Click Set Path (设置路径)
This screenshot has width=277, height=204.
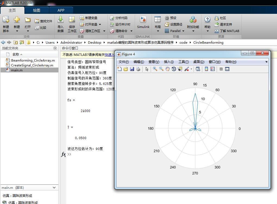pos(174,24)
